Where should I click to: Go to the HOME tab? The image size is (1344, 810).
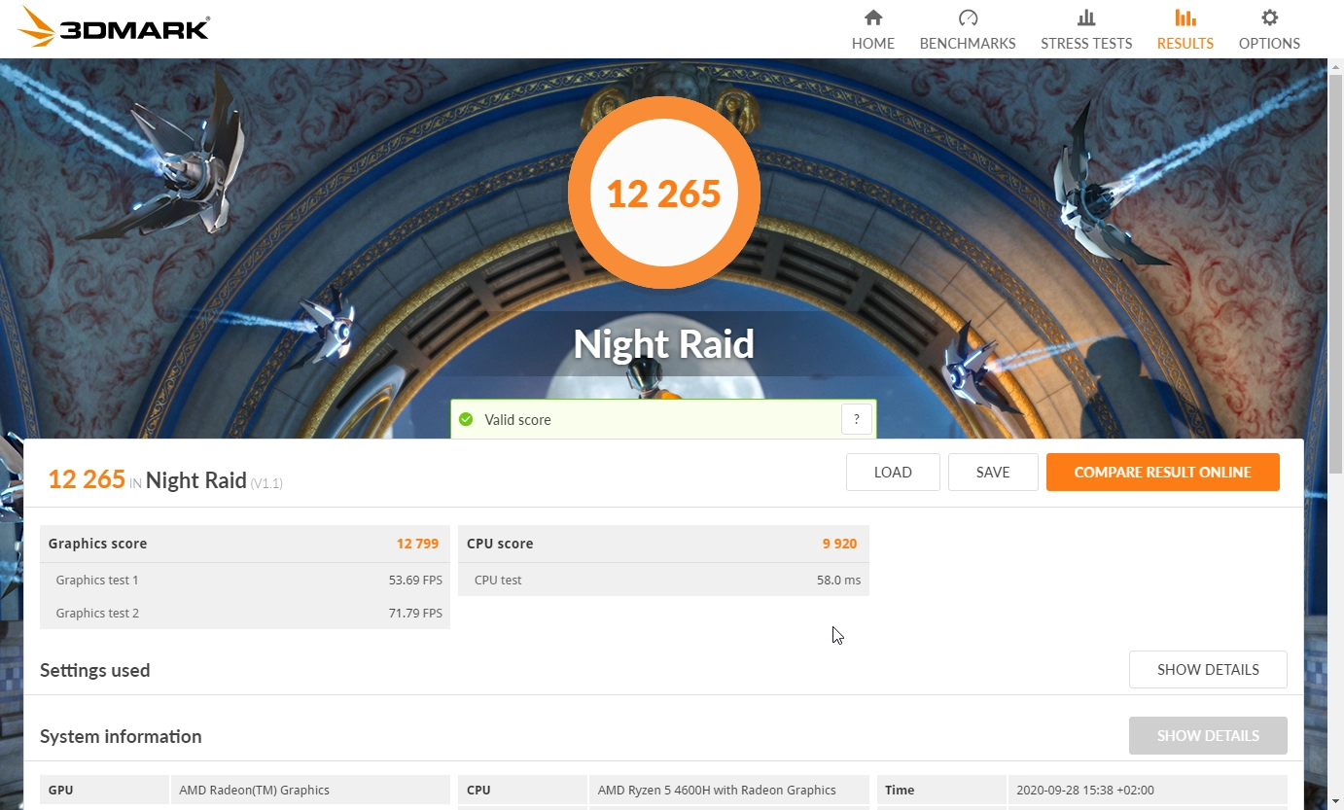[873, 43]
